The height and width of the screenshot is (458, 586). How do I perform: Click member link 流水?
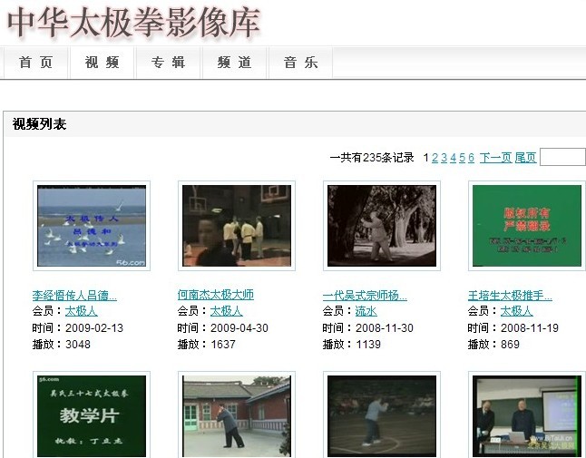pos(366,311)
